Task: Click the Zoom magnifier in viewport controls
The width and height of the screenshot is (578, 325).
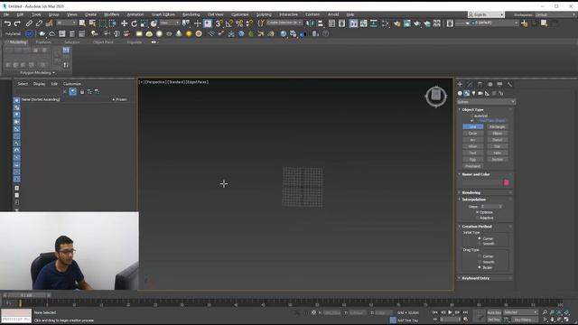Action: 545,312
